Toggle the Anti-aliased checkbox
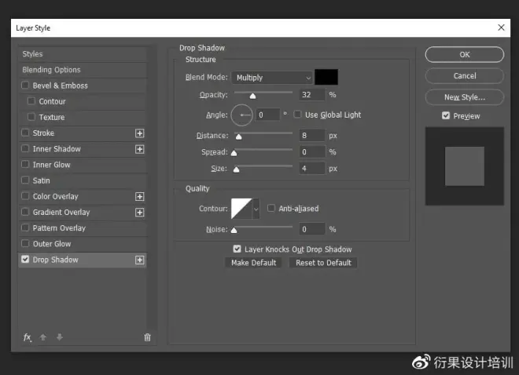 tap(271, 208)
